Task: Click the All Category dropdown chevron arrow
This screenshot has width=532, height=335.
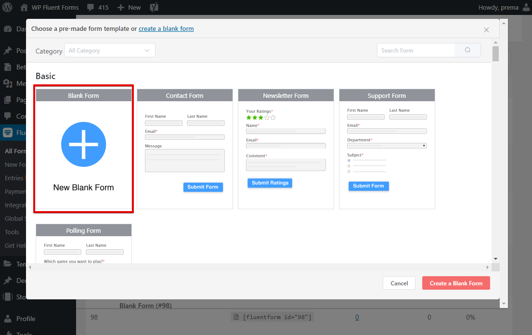Action: click(147, 50)
